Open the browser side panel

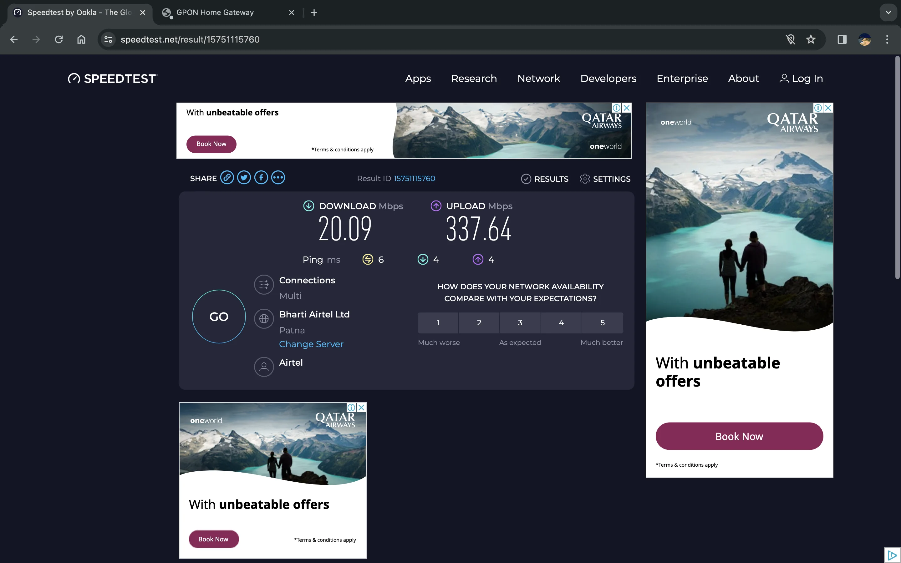[x=842, y=39]
